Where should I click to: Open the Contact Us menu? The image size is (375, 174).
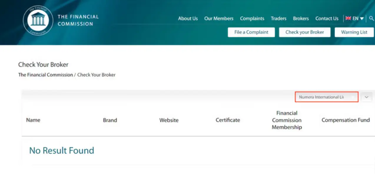click(x=327, y=18)
